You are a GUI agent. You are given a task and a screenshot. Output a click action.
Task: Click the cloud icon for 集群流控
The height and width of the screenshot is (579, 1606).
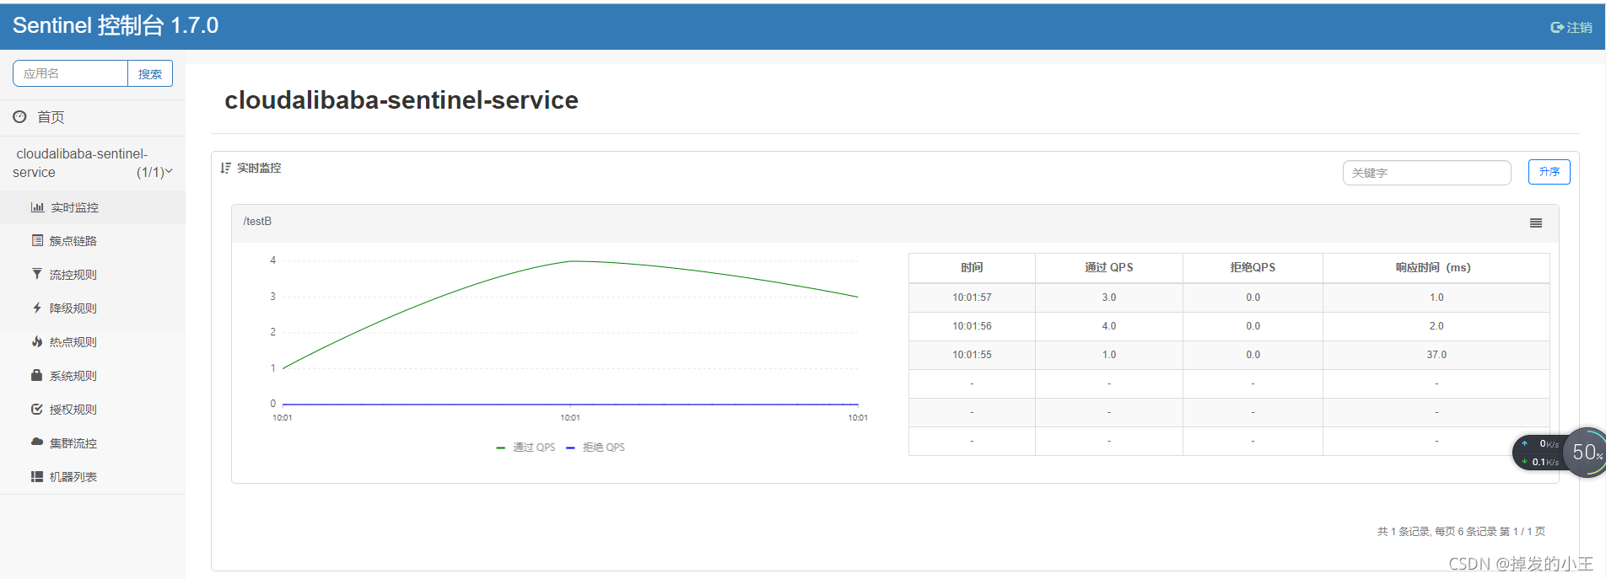click(37, 442)
